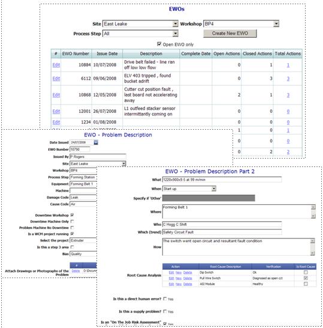
Task: Toggle the Downtime Workshop checkbox
Action: coord(72,215)
